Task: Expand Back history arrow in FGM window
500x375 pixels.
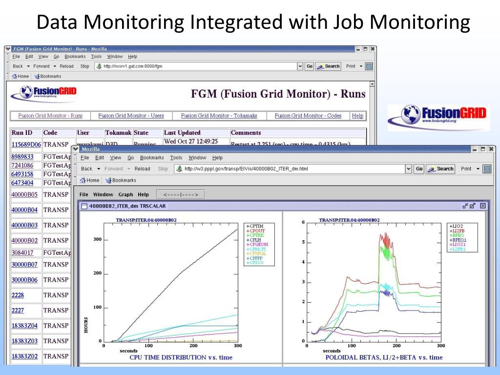Action: pyautogui.click(x=28, y=66)
